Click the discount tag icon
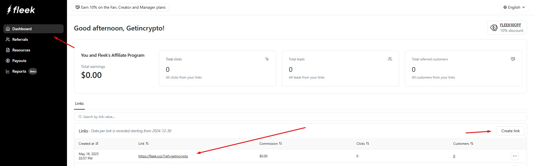This screenshot has height=166, width=534. (494, 28)
